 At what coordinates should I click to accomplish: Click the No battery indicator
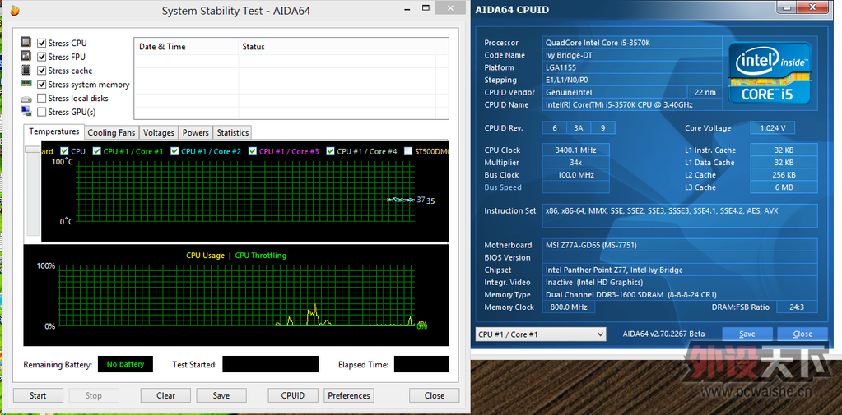(125, 364)
